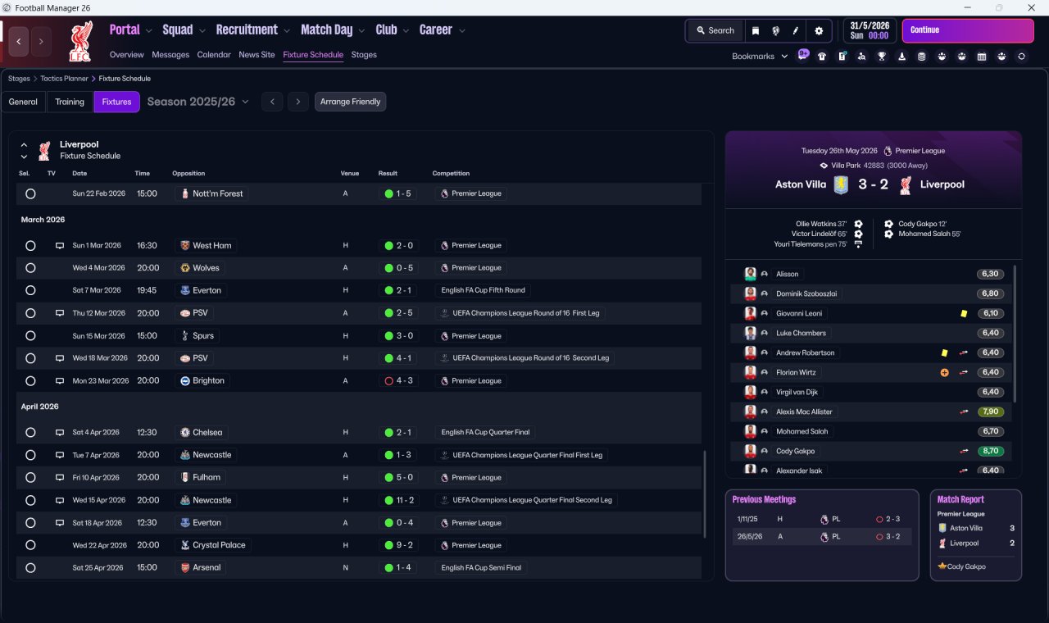Open the world globe icon in the top bar

[x=775, y=30]
